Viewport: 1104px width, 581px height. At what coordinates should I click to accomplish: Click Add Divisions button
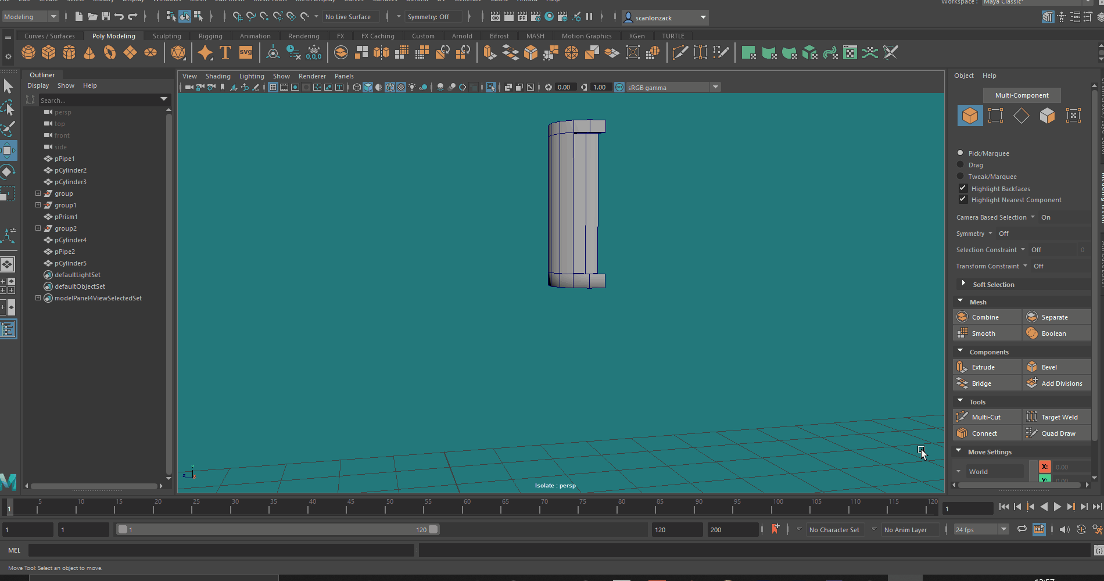[1057, 383]
